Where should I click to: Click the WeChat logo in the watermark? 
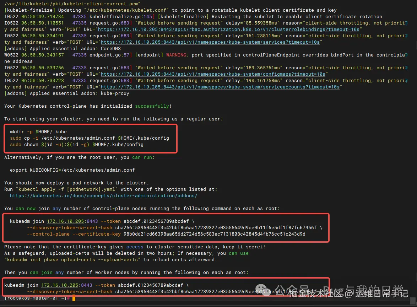point(263,290)
